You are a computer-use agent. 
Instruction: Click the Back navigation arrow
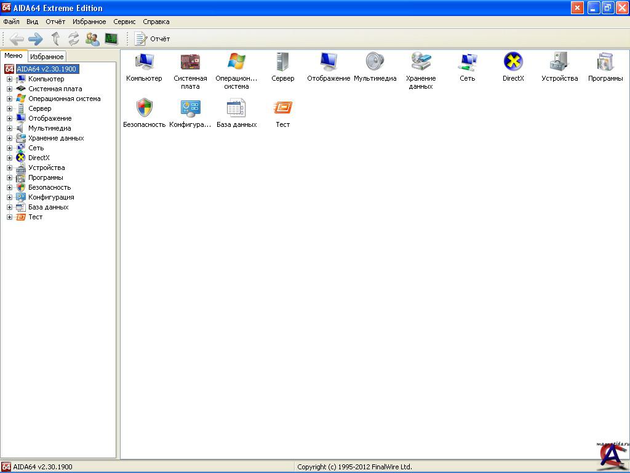coord(17,39)
